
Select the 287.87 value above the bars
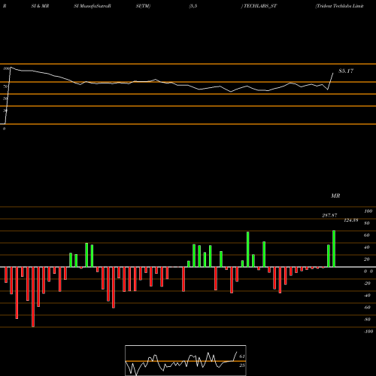point(329,215)
